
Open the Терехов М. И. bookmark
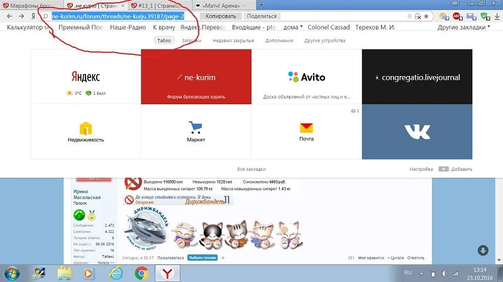[375, 27]
